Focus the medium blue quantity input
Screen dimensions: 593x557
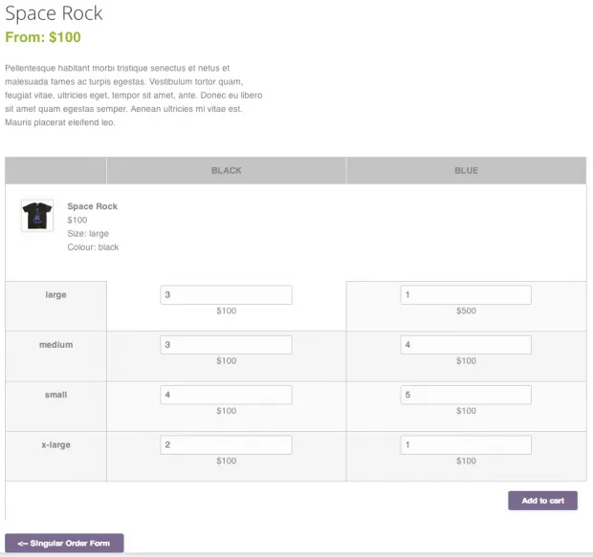tap(466, 345)
